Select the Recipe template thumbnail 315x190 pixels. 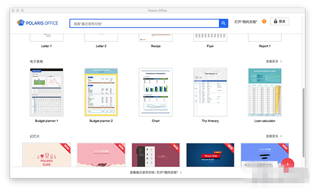(156, 38)
